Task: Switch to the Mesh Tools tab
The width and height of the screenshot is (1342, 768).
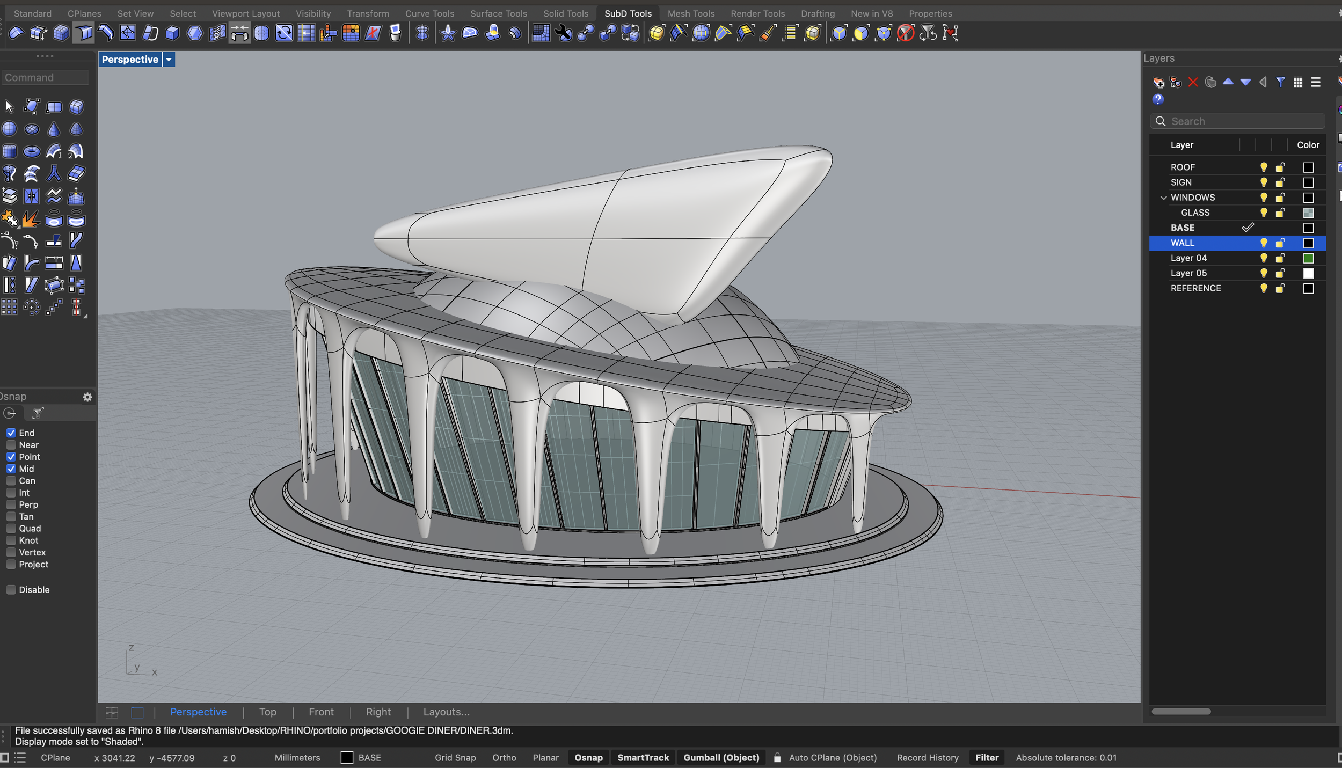Action: click(x=691, y=13)
